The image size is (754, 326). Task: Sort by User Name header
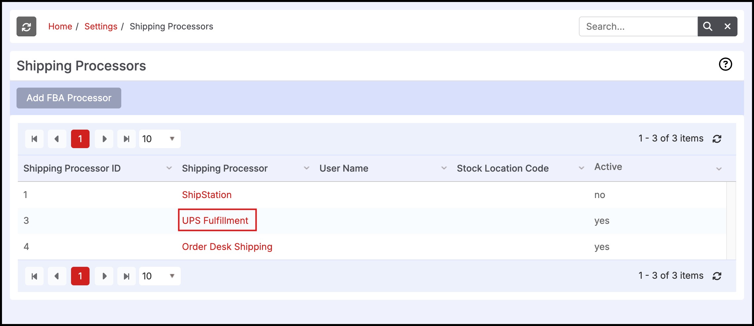[344, 168]
